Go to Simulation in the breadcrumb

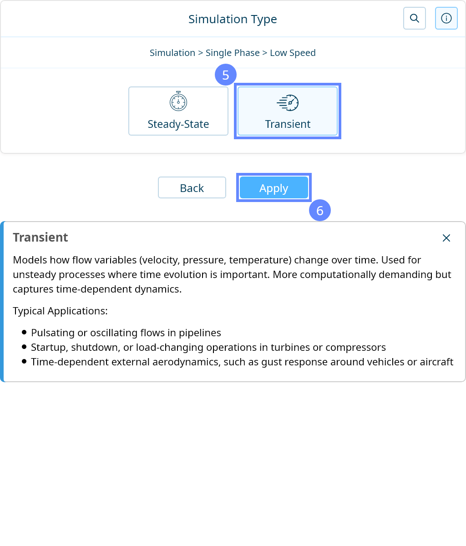pos(172,53)
